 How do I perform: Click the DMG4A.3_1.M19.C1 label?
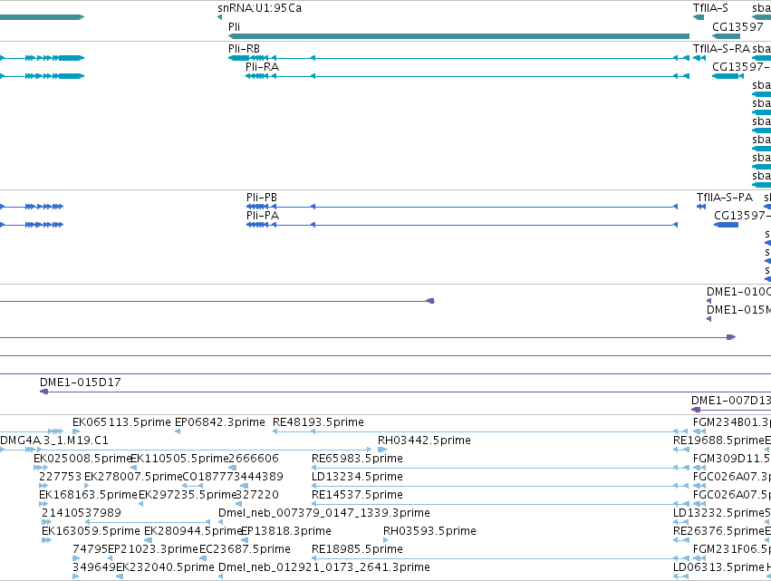click(54, 441)
